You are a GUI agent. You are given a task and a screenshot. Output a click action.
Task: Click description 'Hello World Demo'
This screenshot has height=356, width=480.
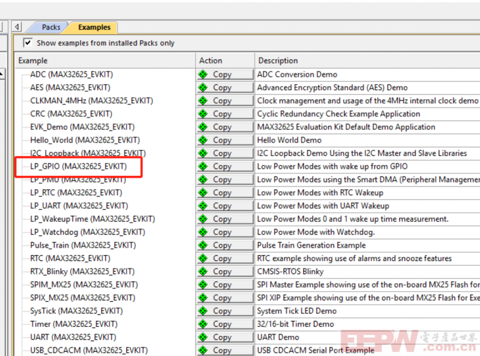tap(289, 140)
